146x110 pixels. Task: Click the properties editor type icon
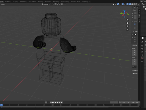[x=143, y=38]
